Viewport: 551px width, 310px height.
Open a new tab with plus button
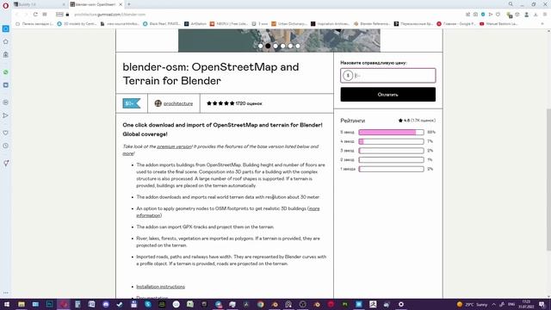coord(129,4)
